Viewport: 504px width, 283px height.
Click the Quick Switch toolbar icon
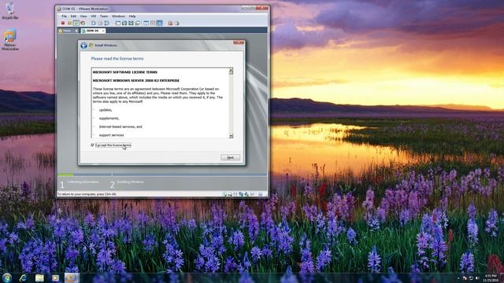[124, 23]
